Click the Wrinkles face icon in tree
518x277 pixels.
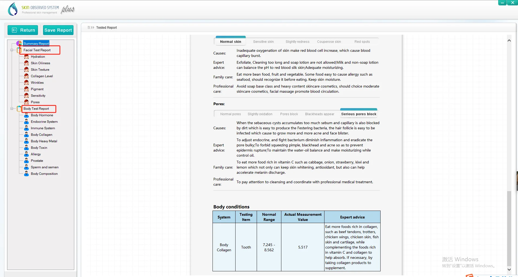pyautogui.click(x=26, y=83)
